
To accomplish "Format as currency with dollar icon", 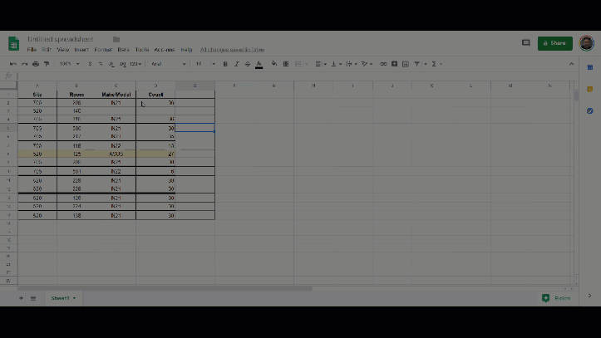I will pyautogui.click(x=90, y=64).
